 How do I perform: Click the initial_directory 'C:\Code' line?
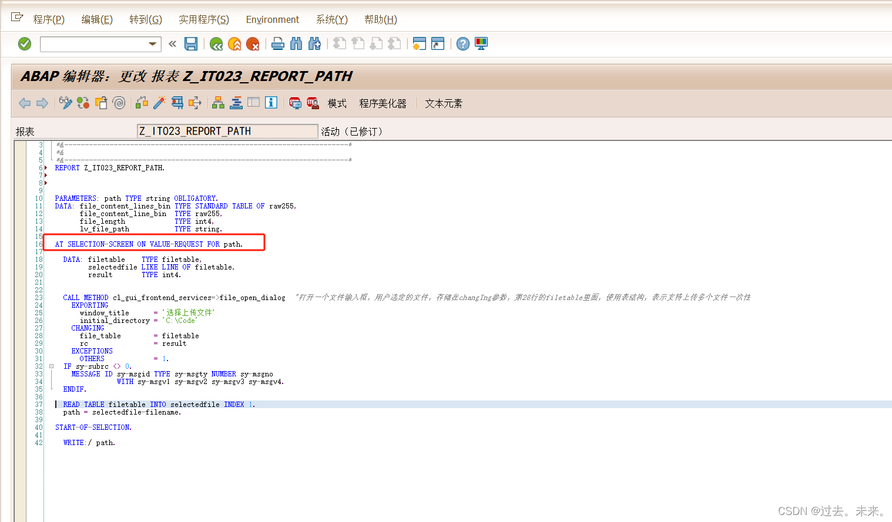pos(138,321)
